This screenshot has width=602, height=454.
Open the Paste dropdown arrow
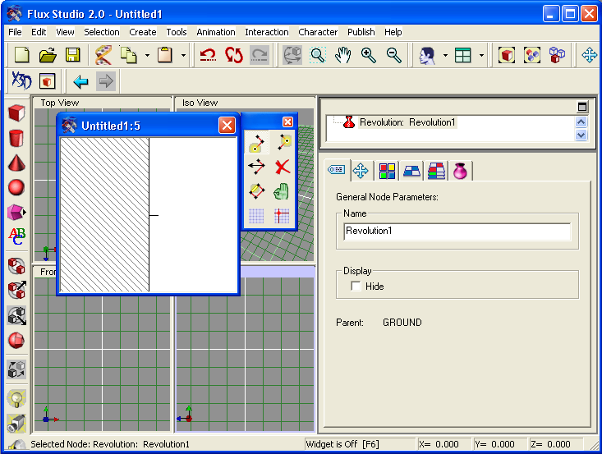tap(183, 55)
